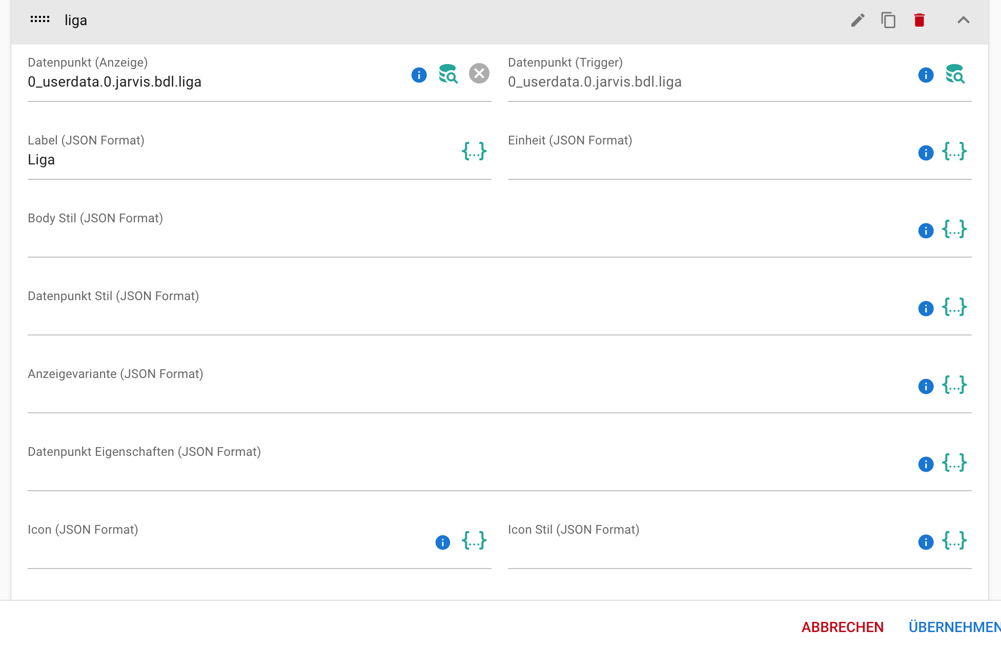Open JSON editor for Anzeigevariante
Viewport: 1001px width, 651px height.
[x=954, y=385]
